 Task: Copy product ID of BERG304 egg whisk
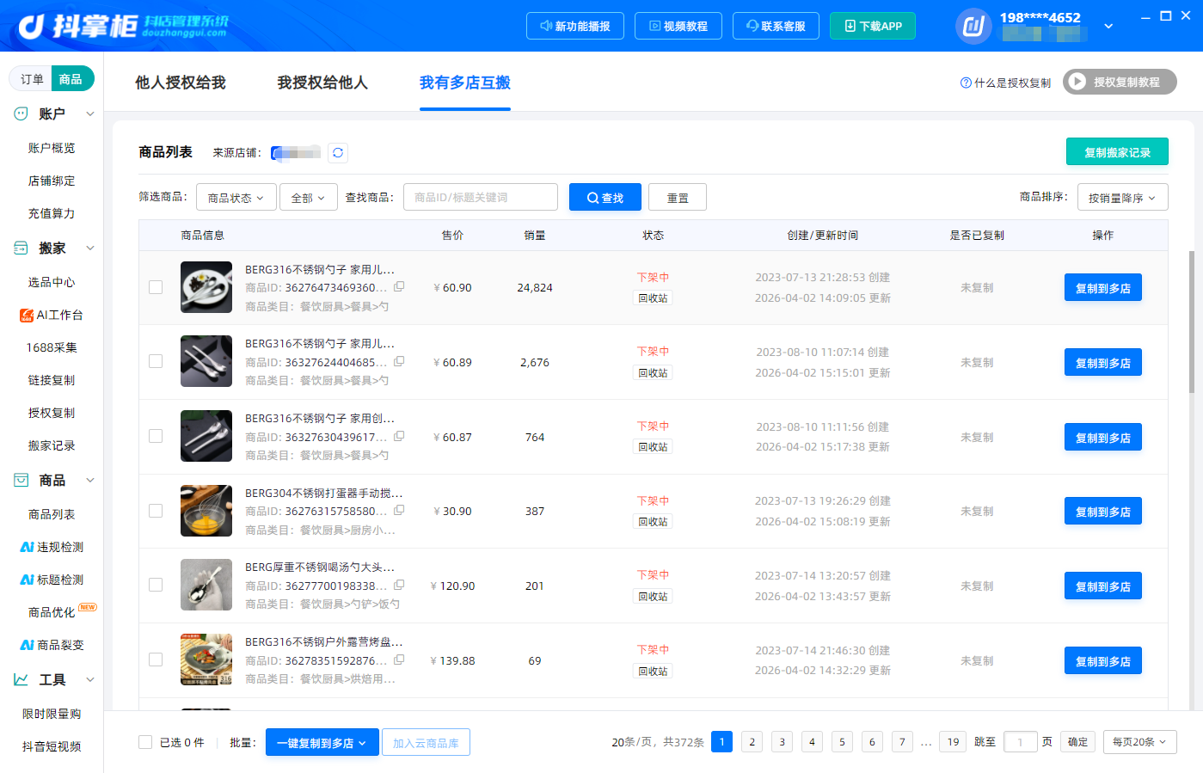(x=399, y=511)
